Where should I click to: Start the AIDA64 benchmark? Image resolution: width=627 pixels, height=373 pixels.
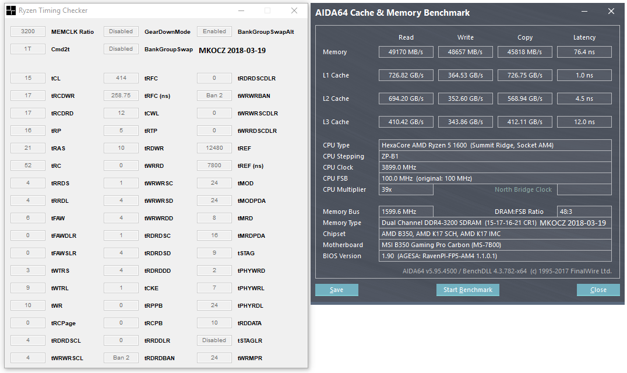point(467,290)
